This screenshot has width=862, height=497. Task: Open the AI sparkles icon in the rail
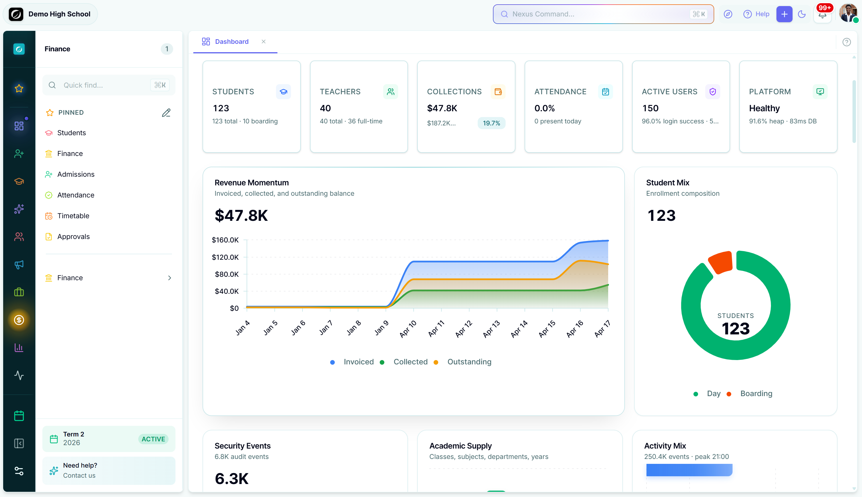coord(19,209)
